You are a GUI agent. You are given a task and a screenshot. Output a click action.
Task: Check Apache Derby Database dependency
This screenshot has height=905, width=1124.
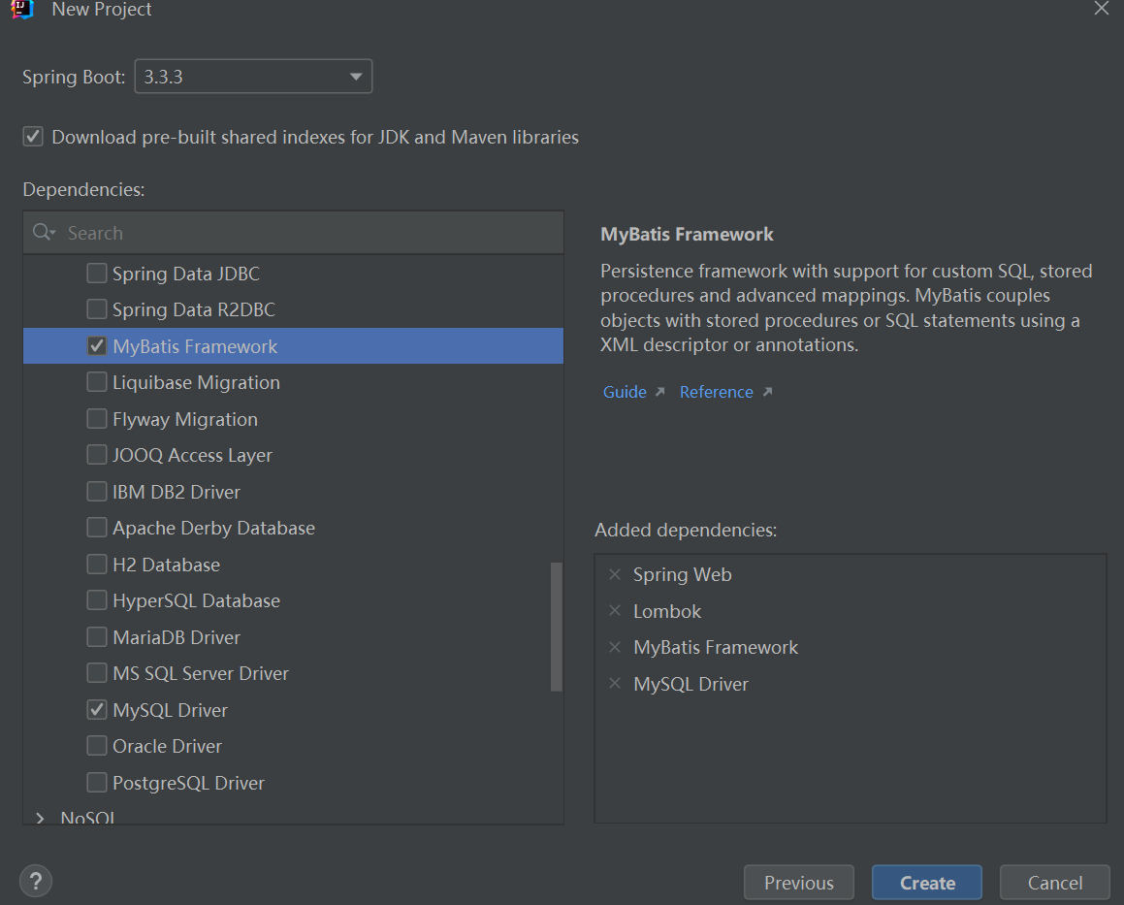pos(97,528)
